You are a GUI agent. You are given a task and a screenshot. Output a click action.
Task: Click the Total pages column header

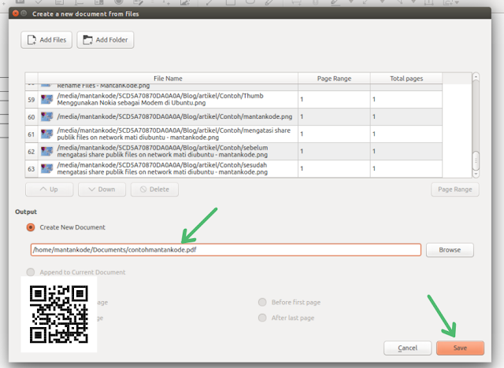[406, 79]
